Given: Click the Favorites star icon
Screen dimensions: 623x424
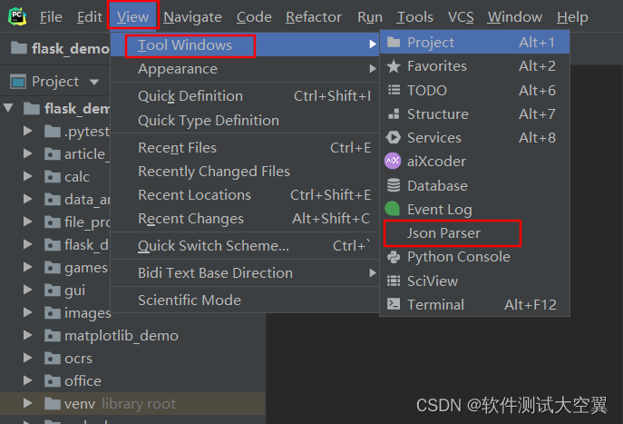Looking at the screenshot, I should pyautogui.click(x=393, y=66).
